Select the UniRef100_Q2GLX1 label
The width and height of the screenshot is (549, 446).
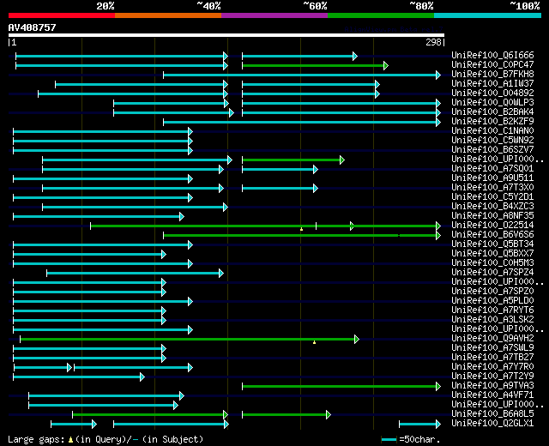(492, 424)
